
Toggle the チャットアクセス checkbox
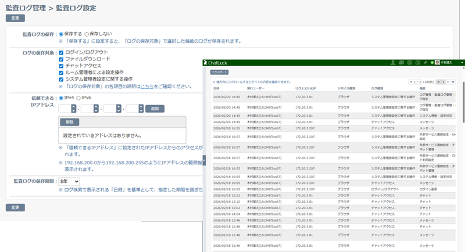point(62,66)
